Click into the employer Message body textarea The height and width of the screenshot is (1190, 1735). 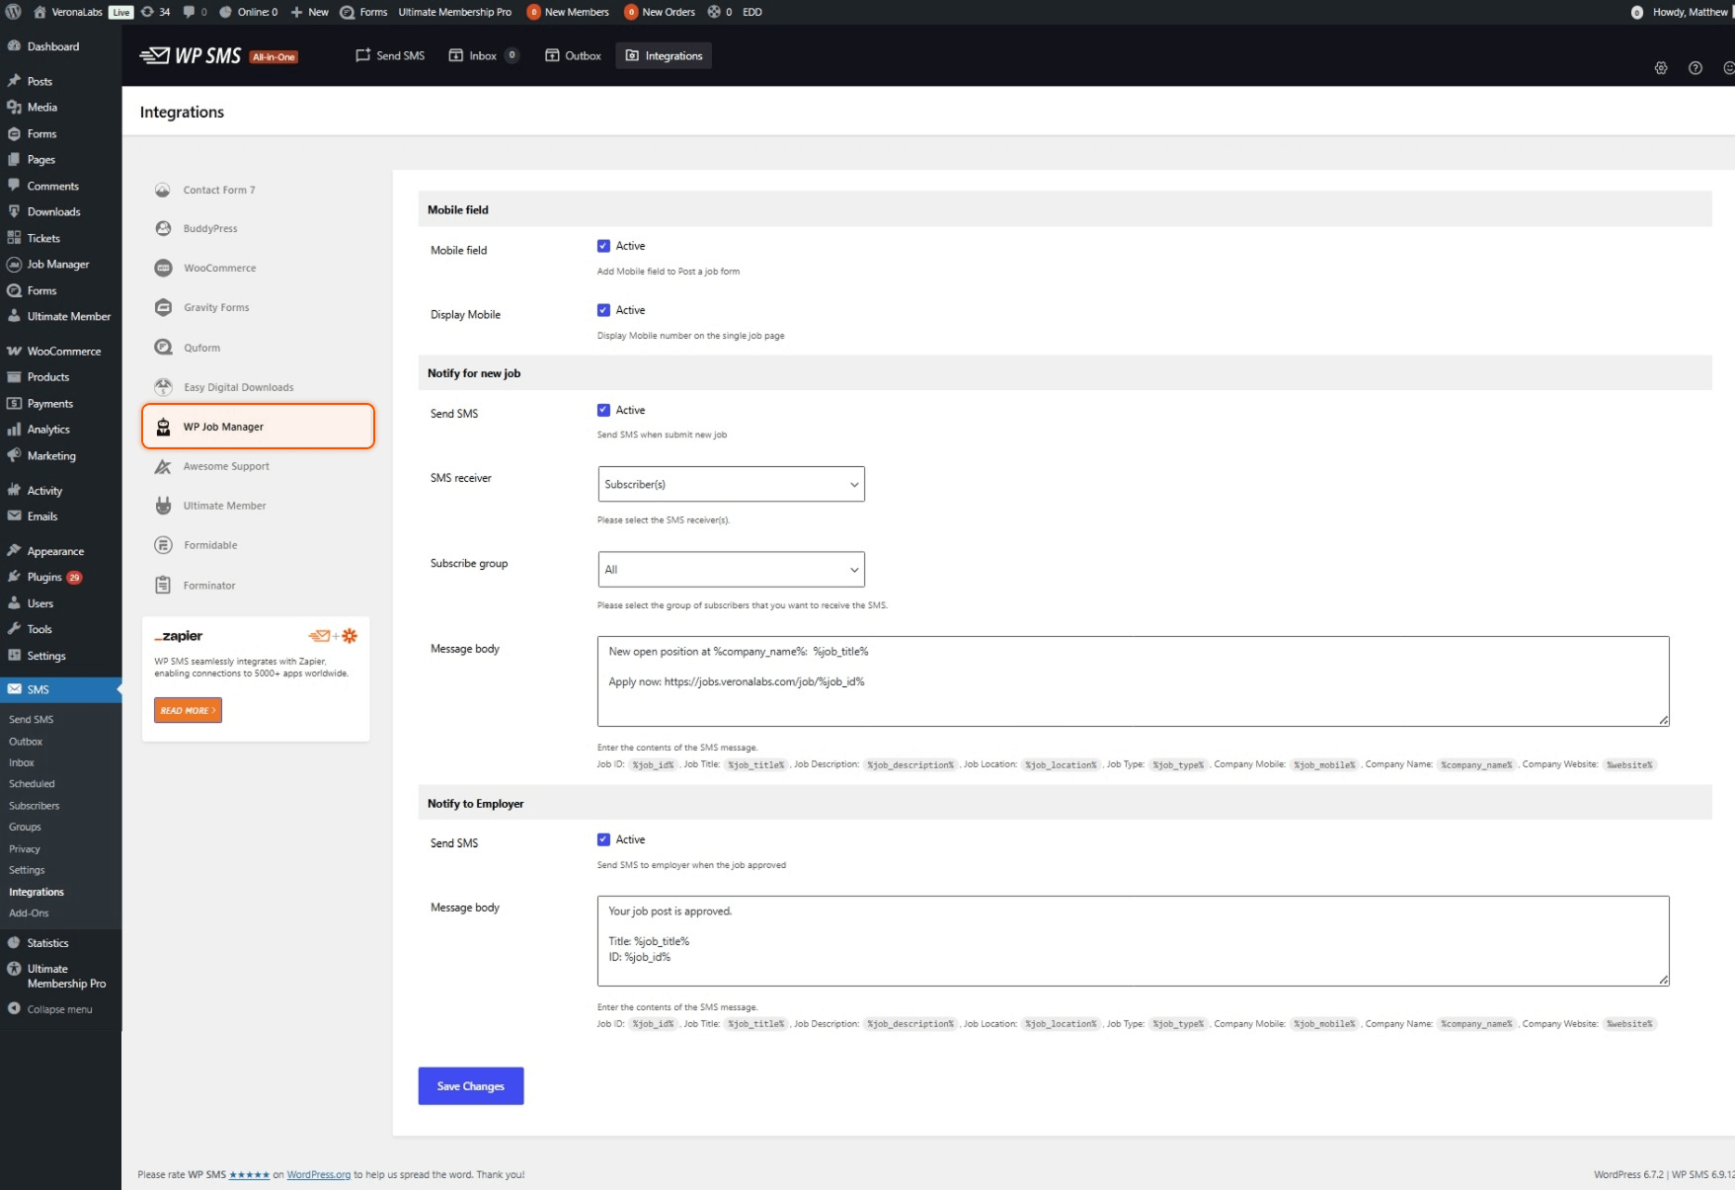[1133, 941]
